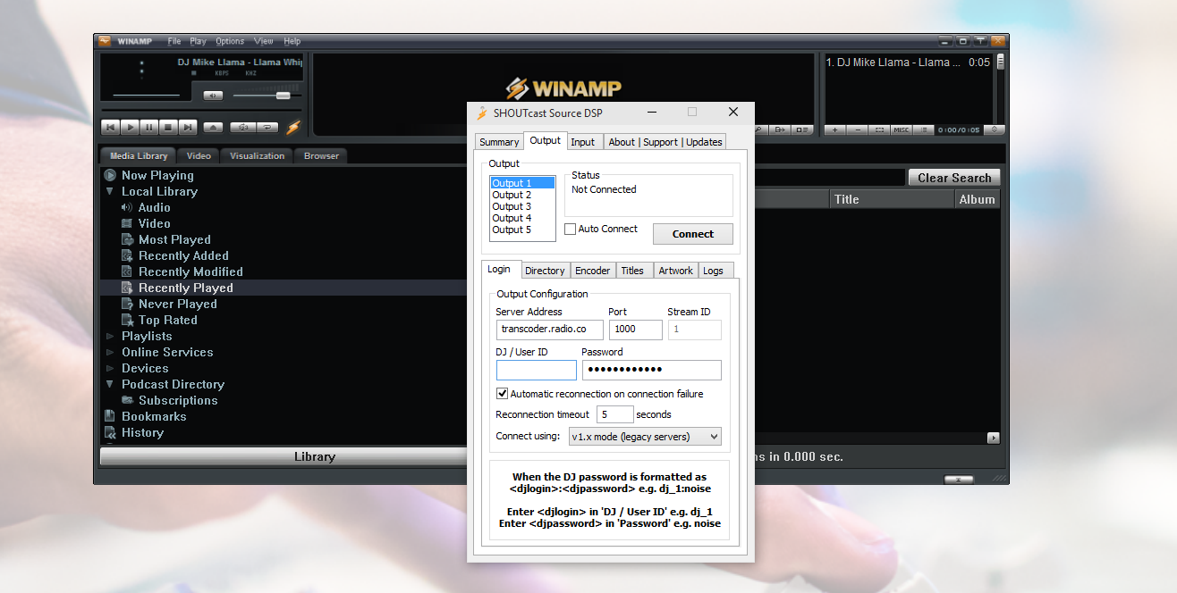Expand the Online Services node

(110, 352)
